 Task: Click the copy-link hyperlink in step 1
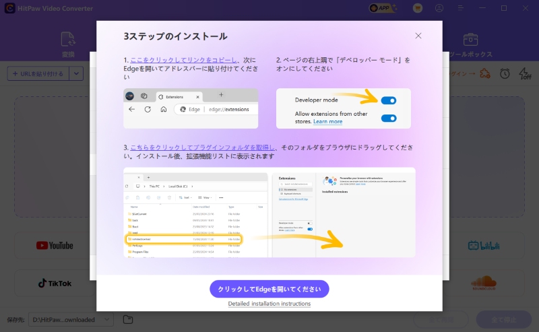(x=183, y=60)
